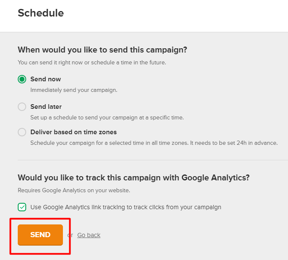Click the "Send now" label text
The height and width of the screenshot is (260, 288).
point(46,79)
